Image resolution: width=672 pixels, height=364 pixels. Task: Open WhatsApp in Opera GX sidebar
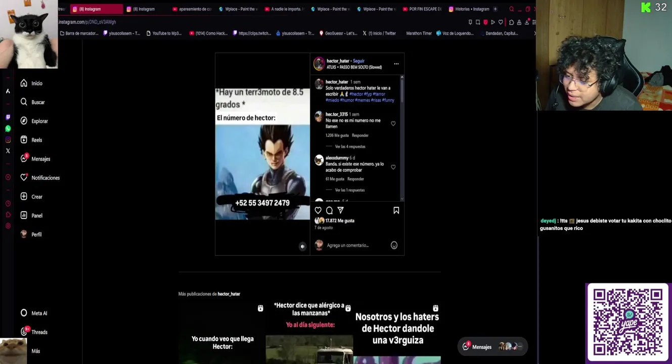click(x=8, y=128)
